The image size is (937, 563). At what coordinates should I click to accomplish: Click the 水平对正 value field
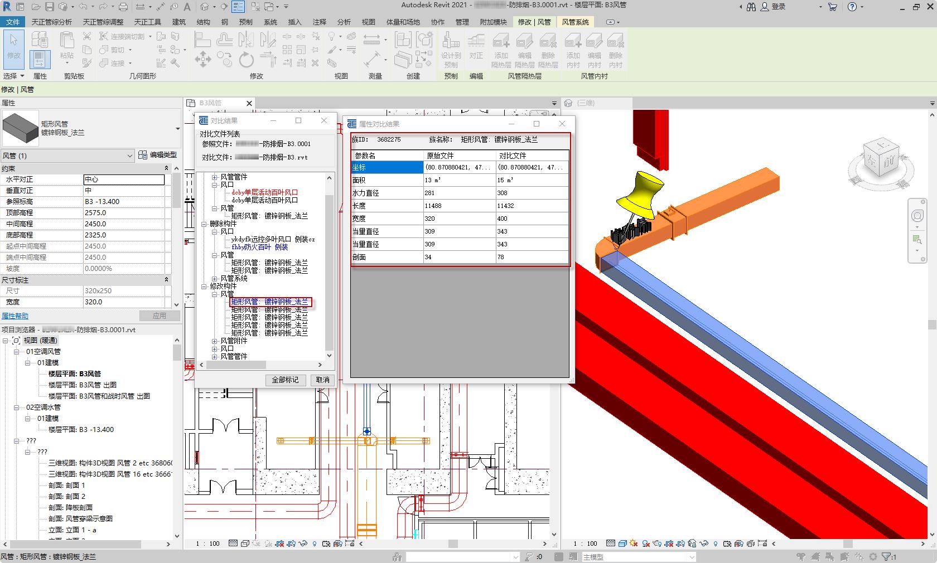coord(124,179)
